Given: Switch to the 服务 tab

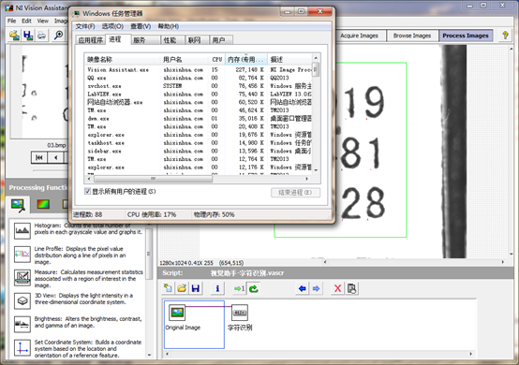Looking at the screenshot, I should pyautogui.click(x=145, y=40).
